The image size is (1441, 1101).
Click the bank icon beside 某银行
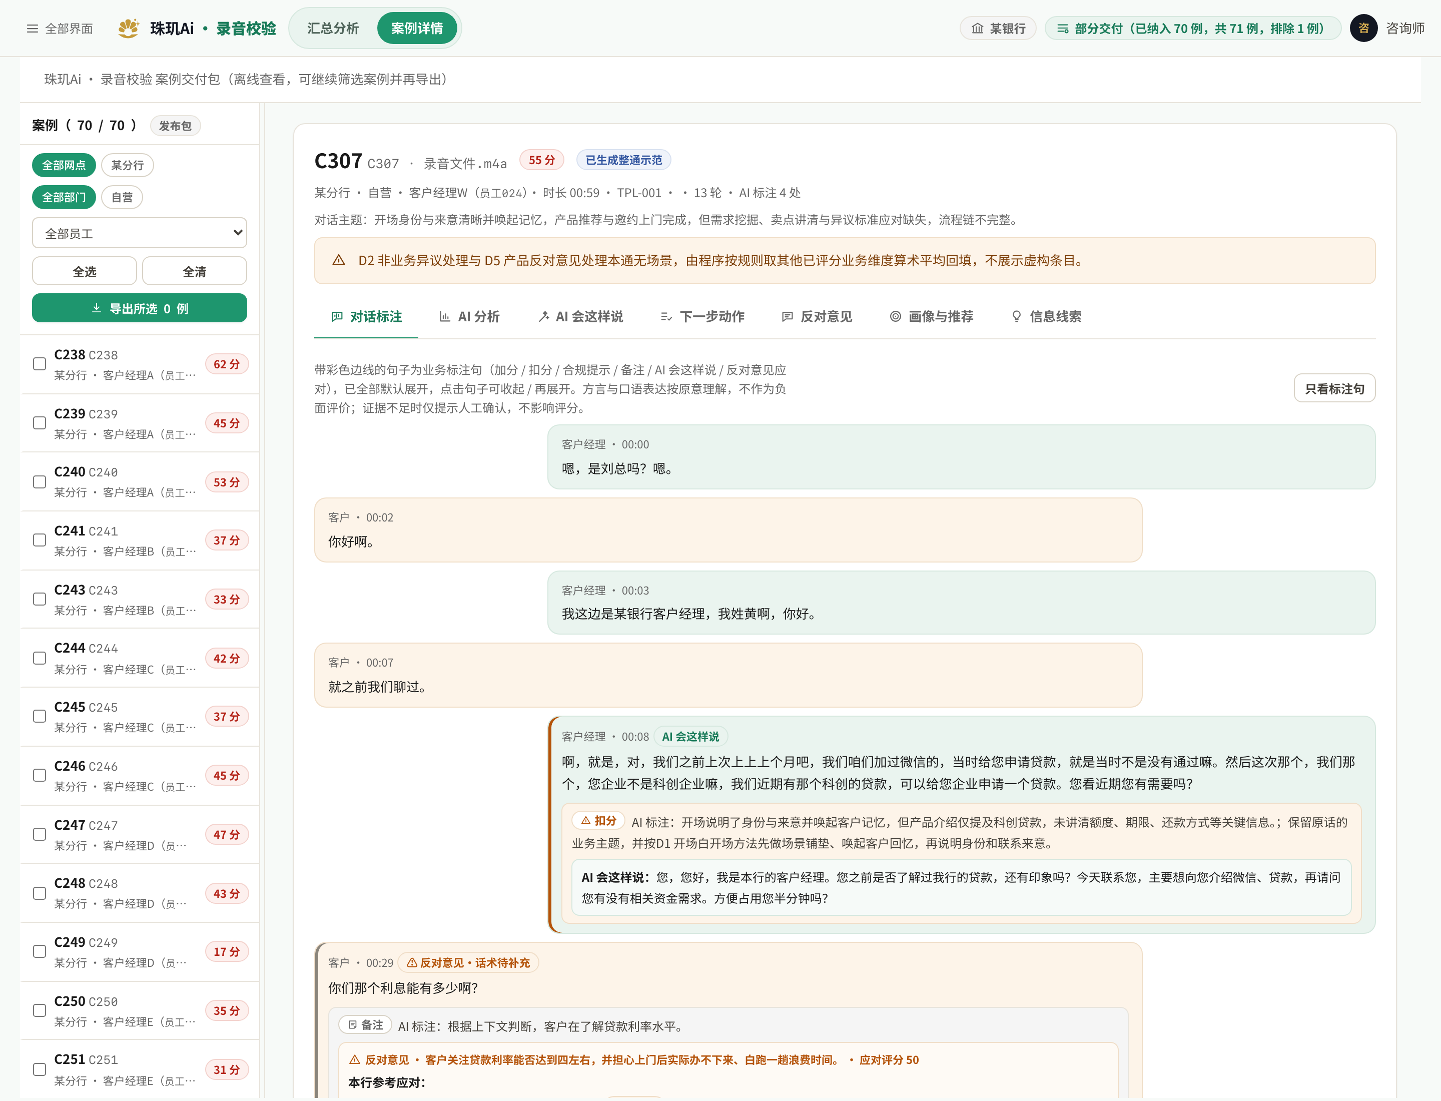(x=977, y=28)
